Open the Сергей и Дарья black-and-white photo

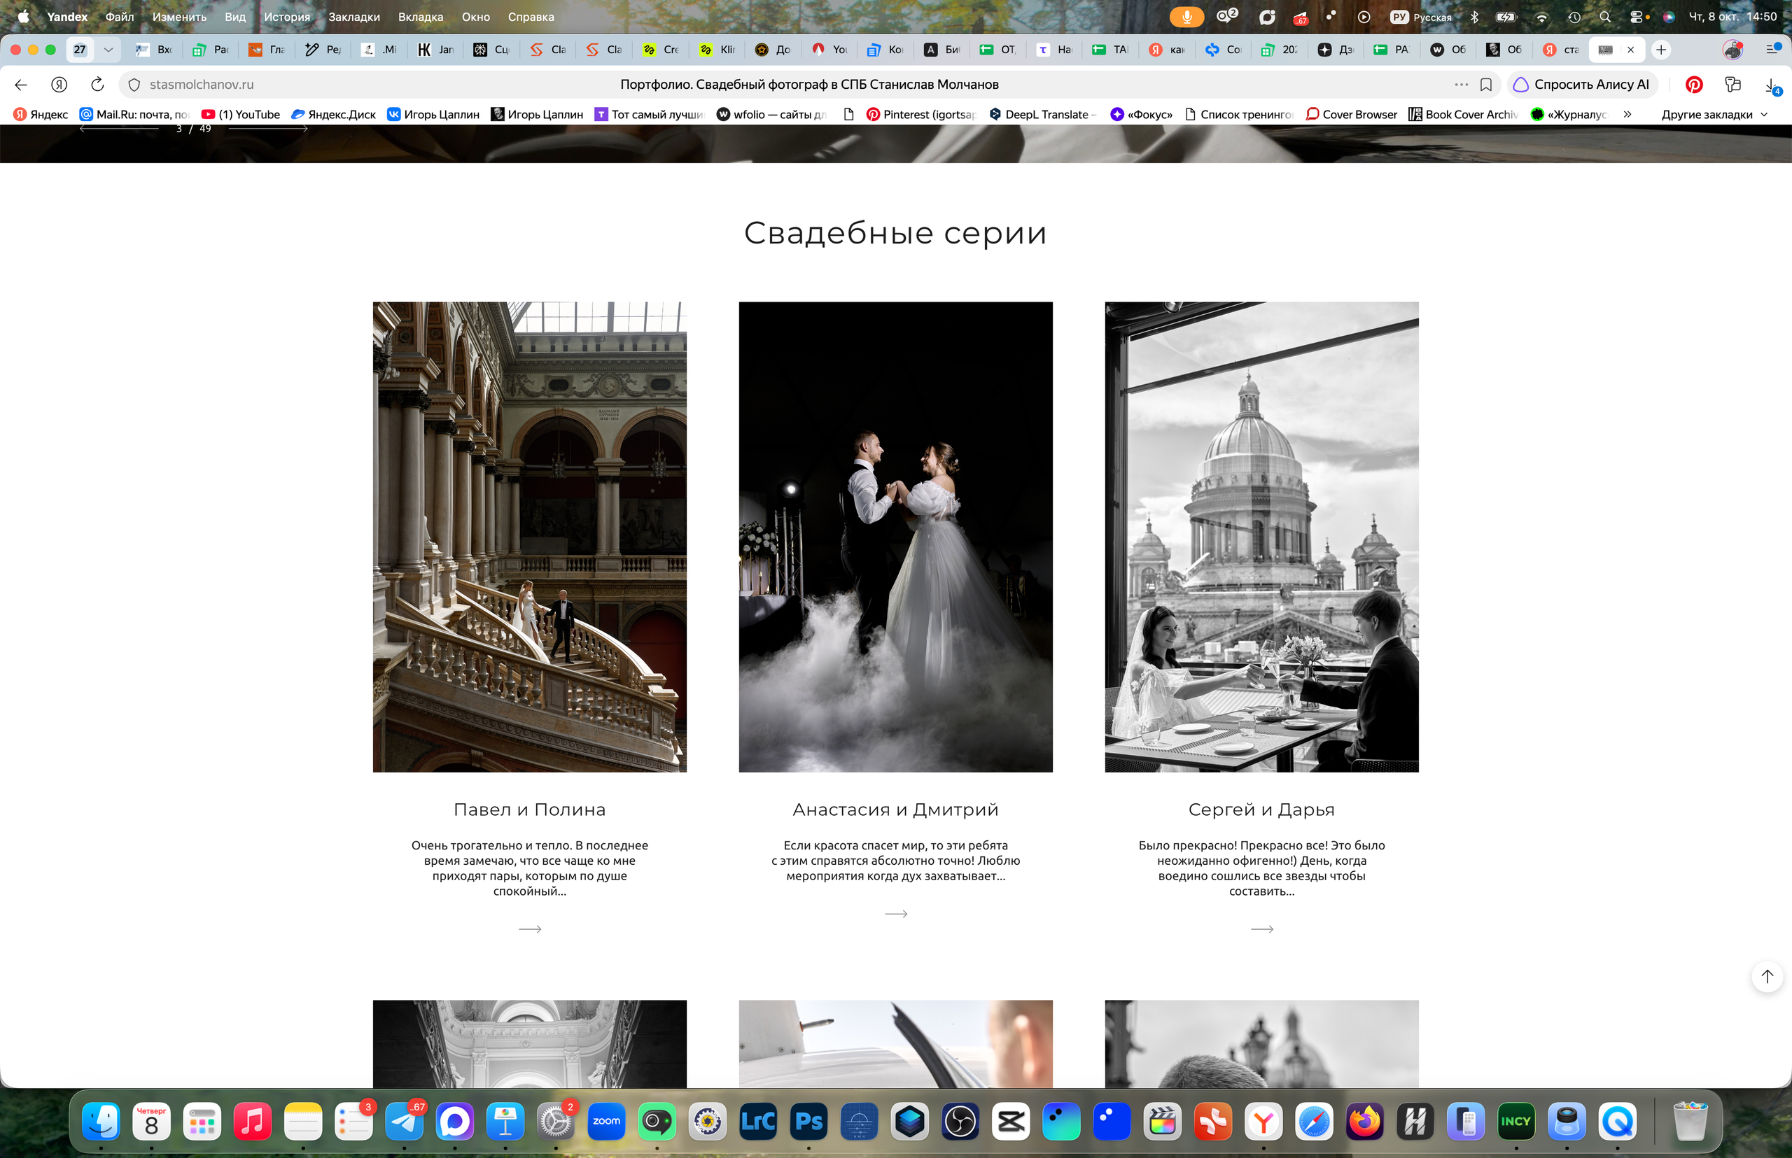(1261, 537)
